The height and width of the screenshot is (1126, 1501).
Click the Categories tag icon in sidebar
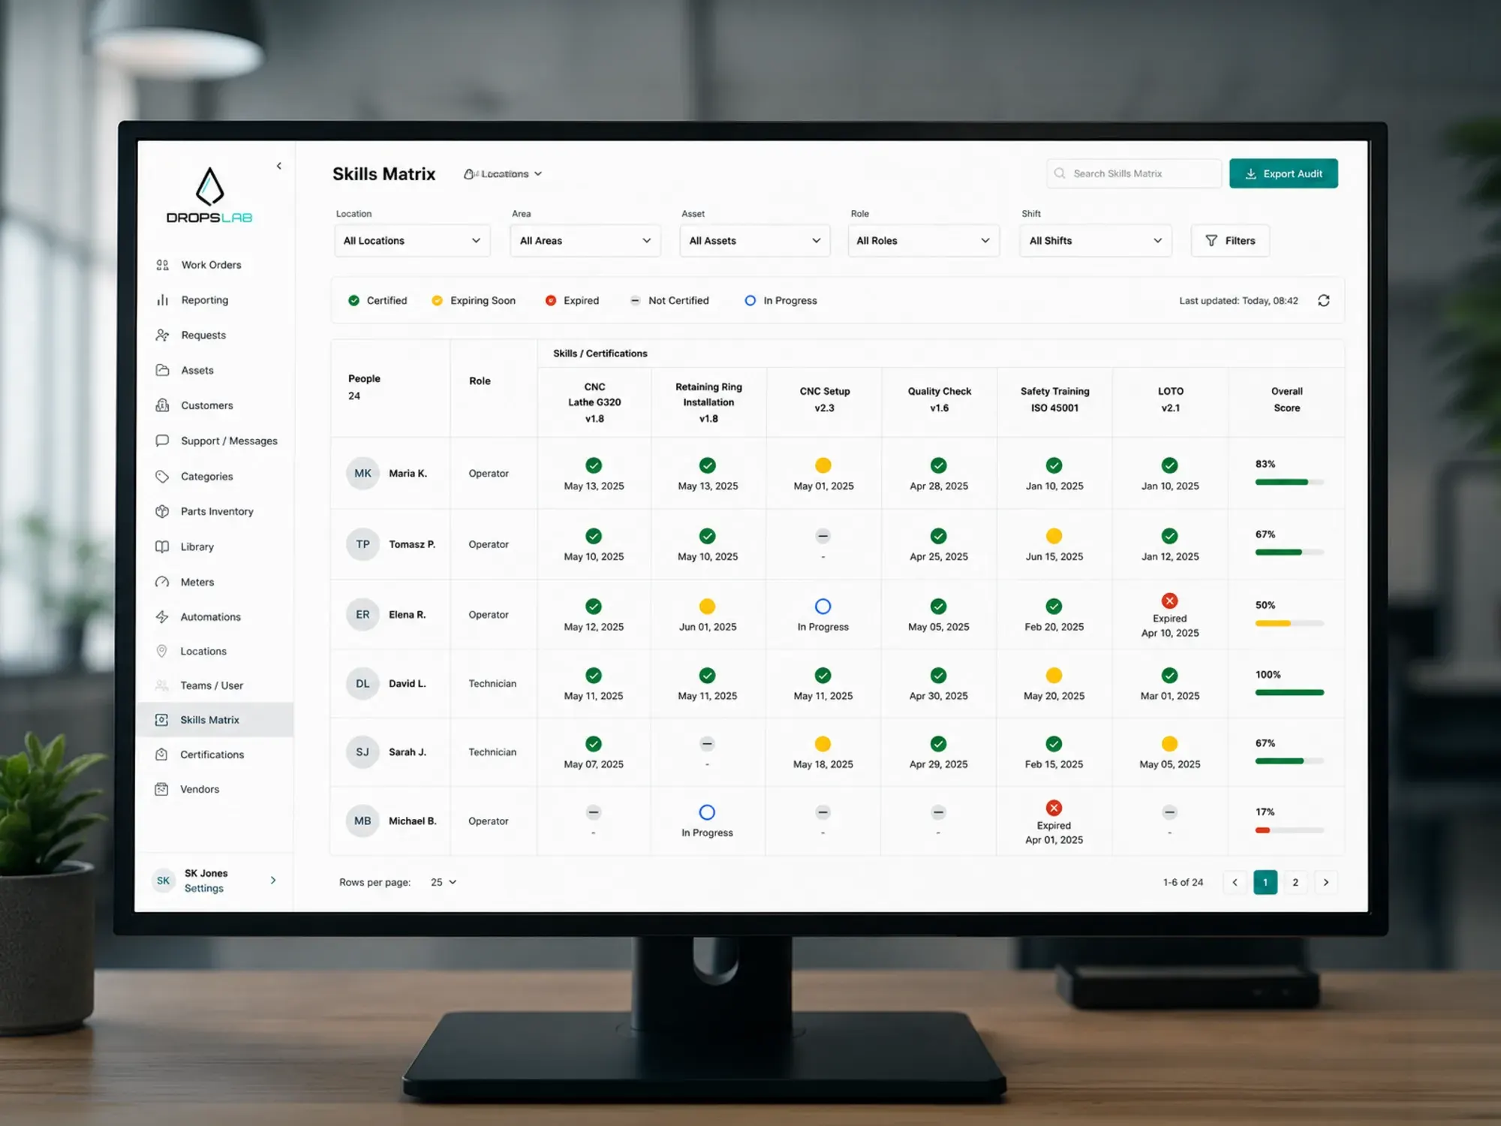click(x=162, y=477)
